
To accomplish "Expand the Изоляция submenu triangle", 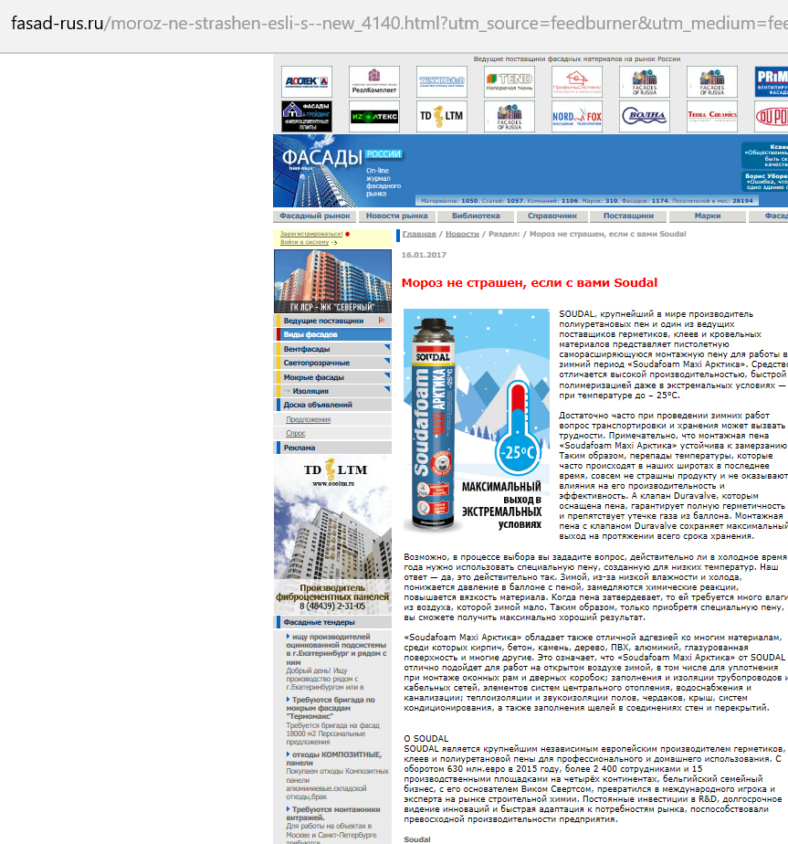I will tap(387, 389).
